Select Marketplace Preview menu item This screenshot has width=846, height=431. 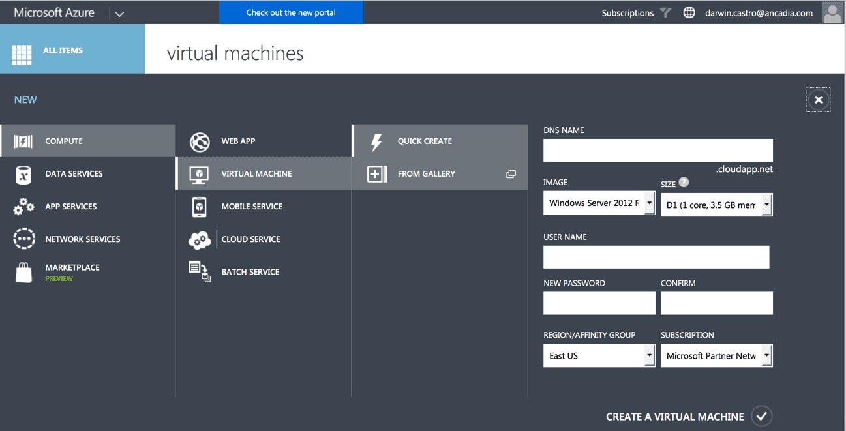[88, 273]
